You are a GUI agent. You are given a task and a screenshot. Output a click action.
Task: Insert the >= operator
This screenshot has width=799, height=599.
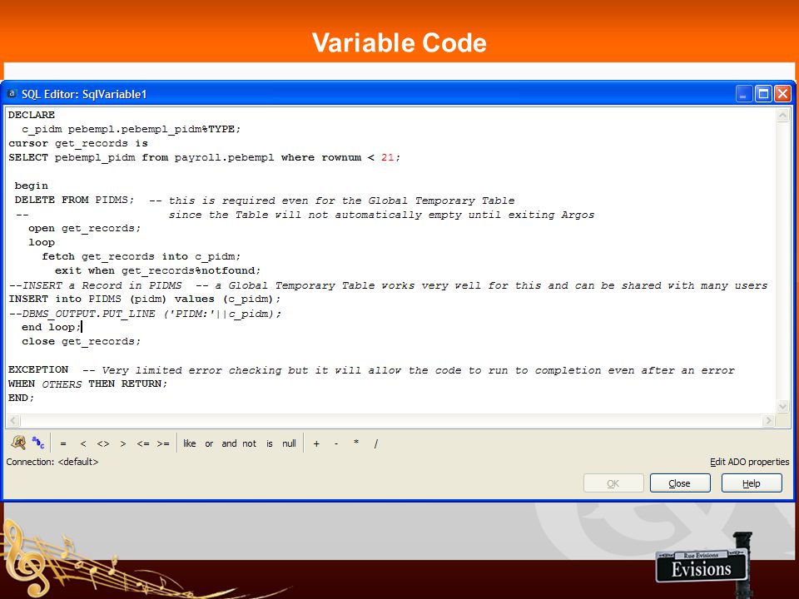[x=163, y=443]
